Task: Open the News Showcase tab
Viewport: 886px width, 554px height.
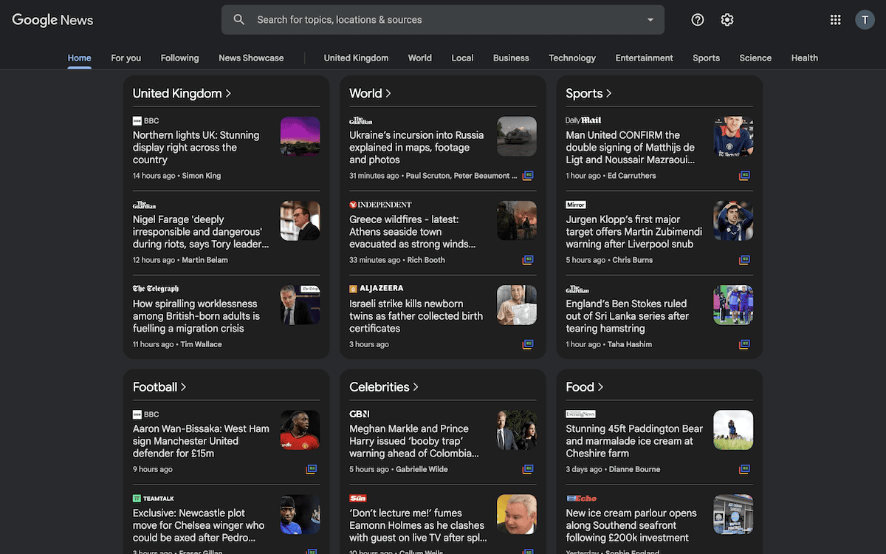Action: [251, 58]
